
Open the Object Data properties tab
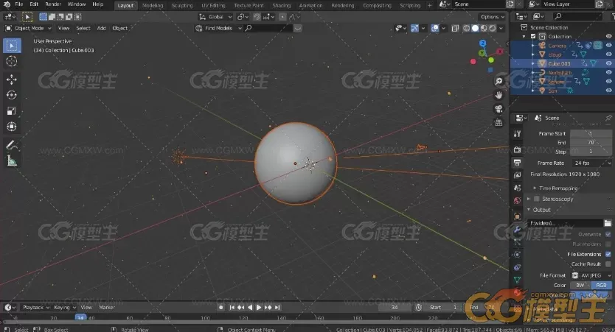tap(518, 280)
